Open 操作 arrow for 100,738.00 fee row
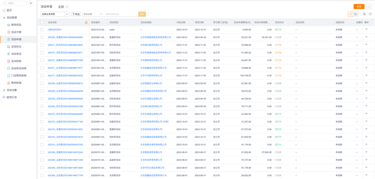The width and height of the screenshot is (375, 179). coord(366,75)
